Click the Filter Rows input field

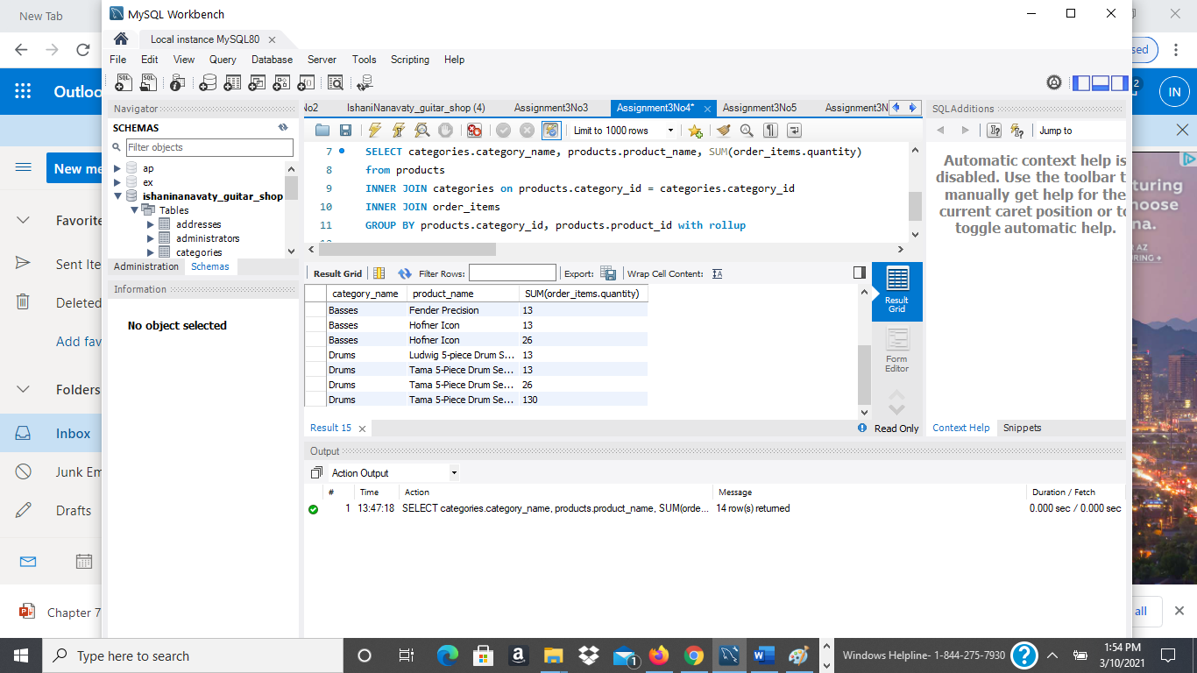[x=513, y=272]
